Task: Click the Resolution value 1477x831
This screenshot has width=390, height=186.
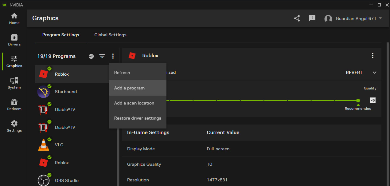Action: 217,180
